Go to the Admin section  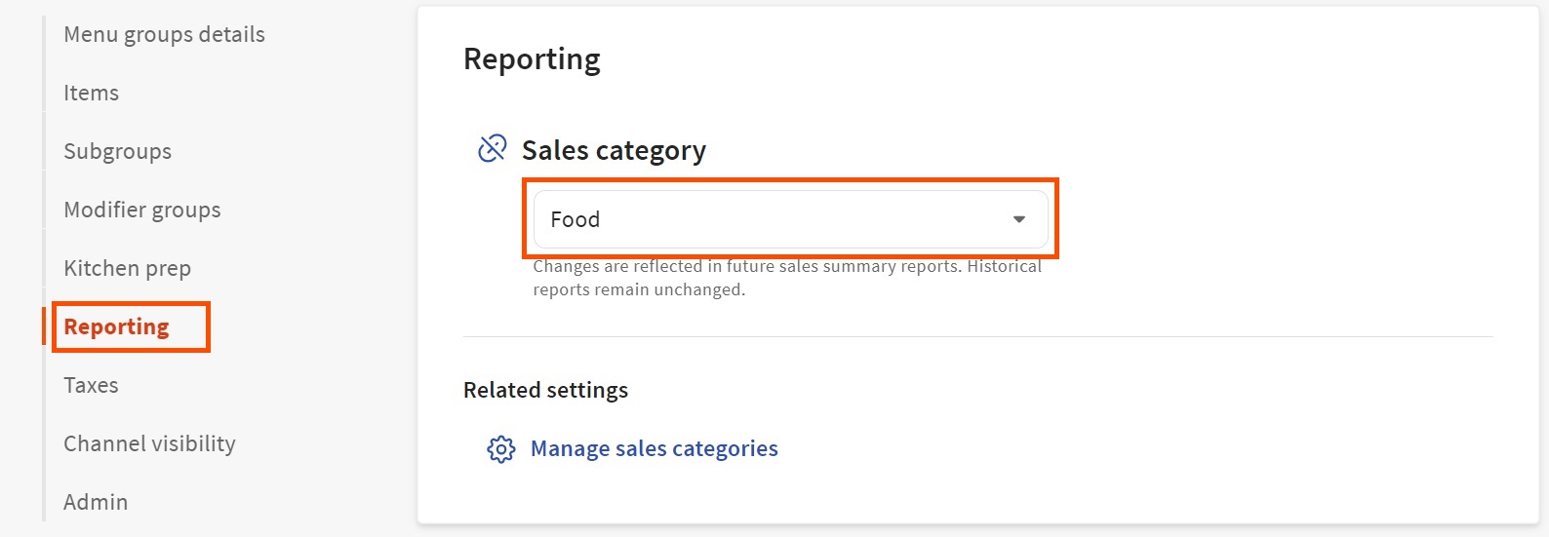click(x=96, y=502)
